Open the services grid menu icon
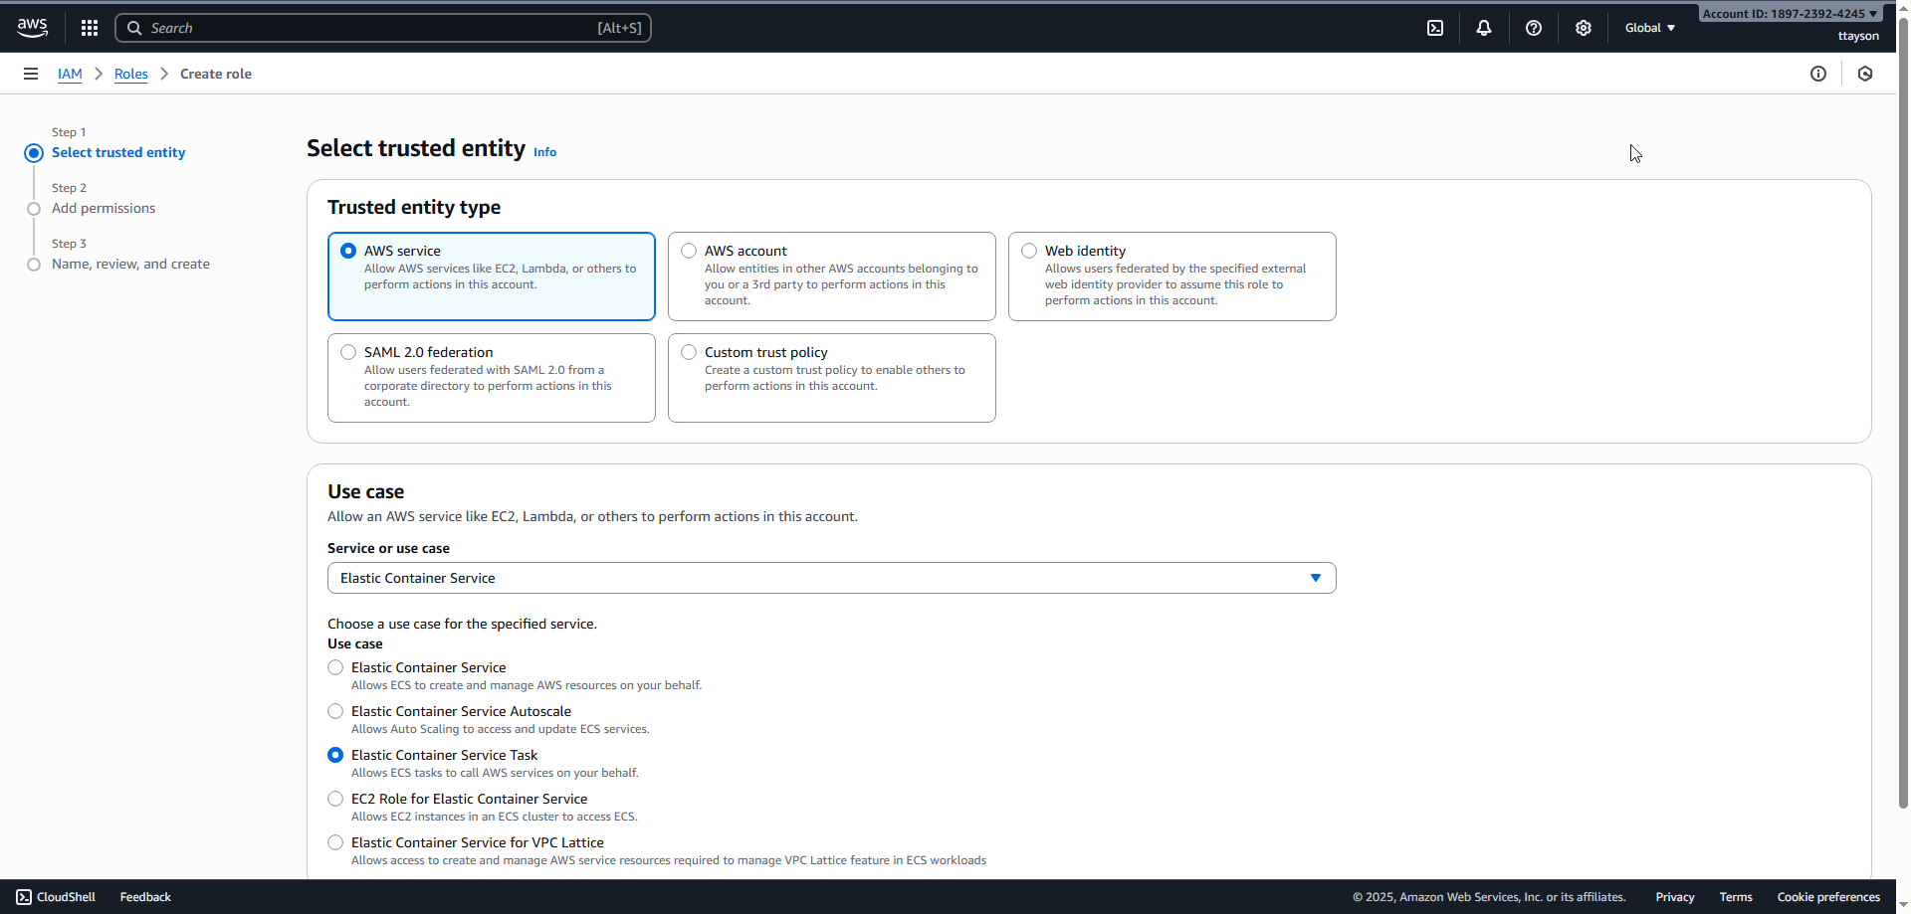 pos(90,28)
